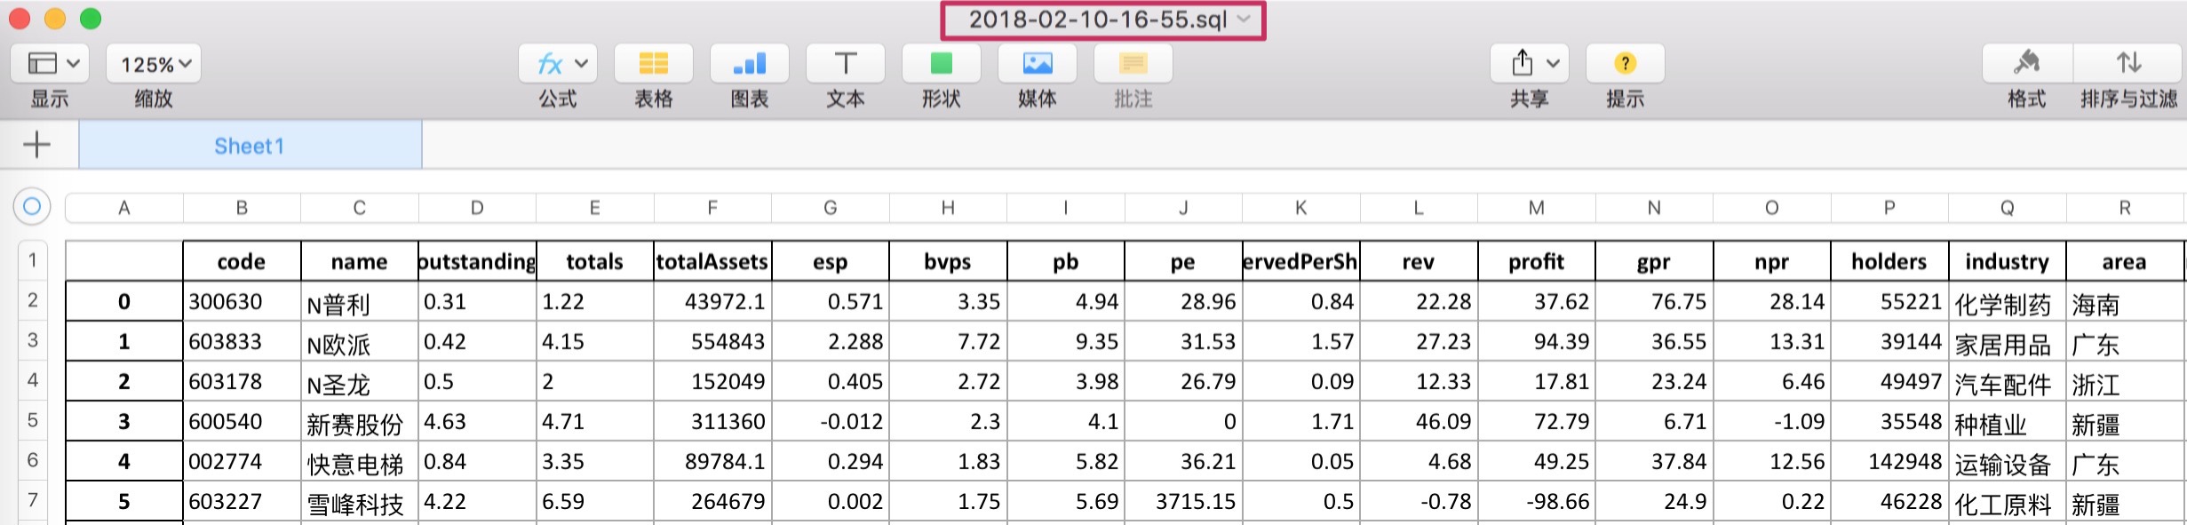2187x525 pixels.
Task: Select the Sheet1 tab
Action: (x=250, y=146)
